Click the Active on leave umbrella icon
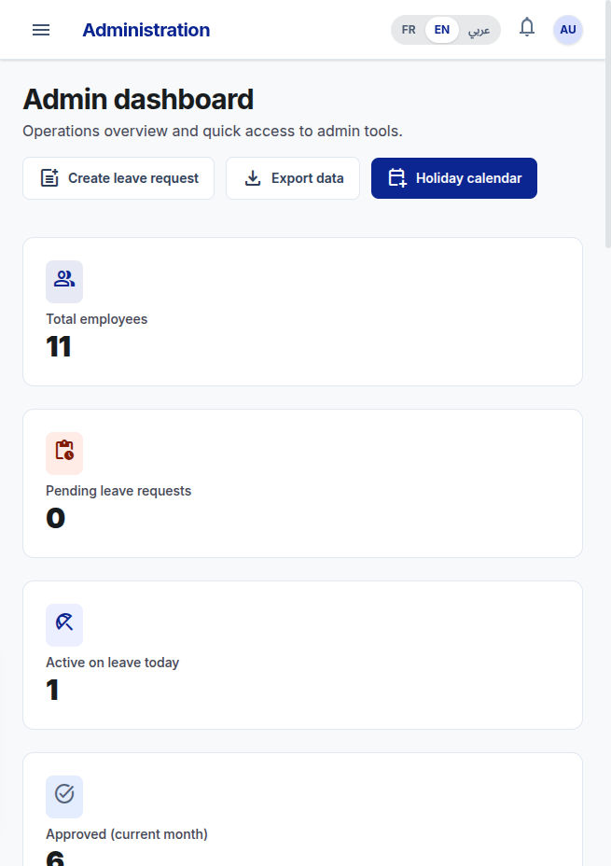The height and width of the screenshot is (866, 611). (64, 625)
